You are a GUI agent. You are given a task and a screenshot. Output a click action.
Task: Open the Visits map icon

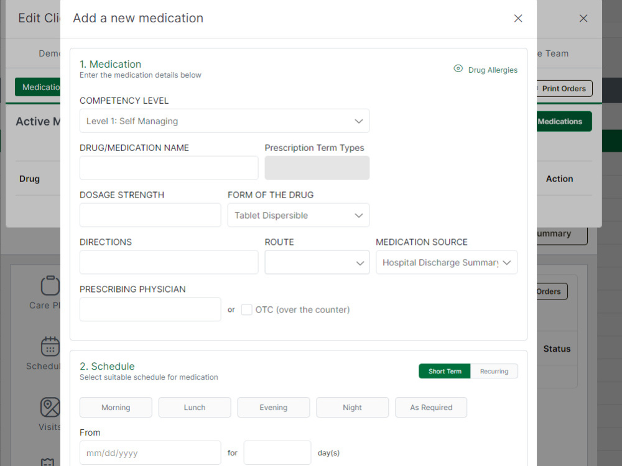(x=50, y=407)
